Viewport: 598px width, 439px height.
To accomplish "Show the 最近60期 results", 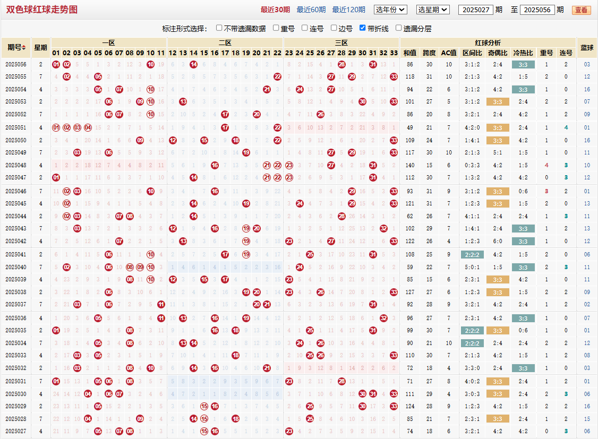I will (311, 10).
